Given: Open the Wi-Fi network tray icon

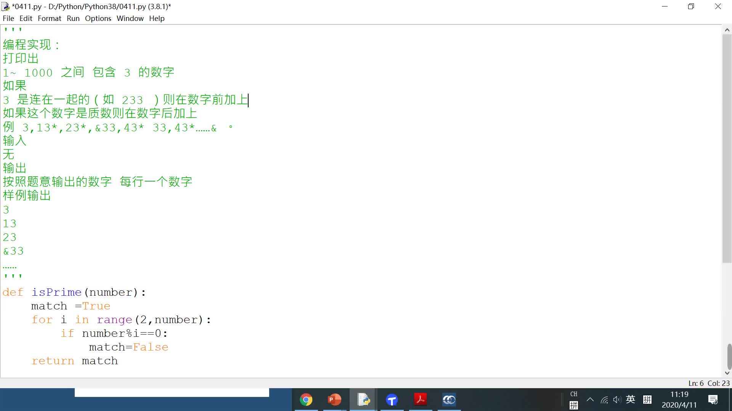Looking at the screenshot, I should (604, 400).
